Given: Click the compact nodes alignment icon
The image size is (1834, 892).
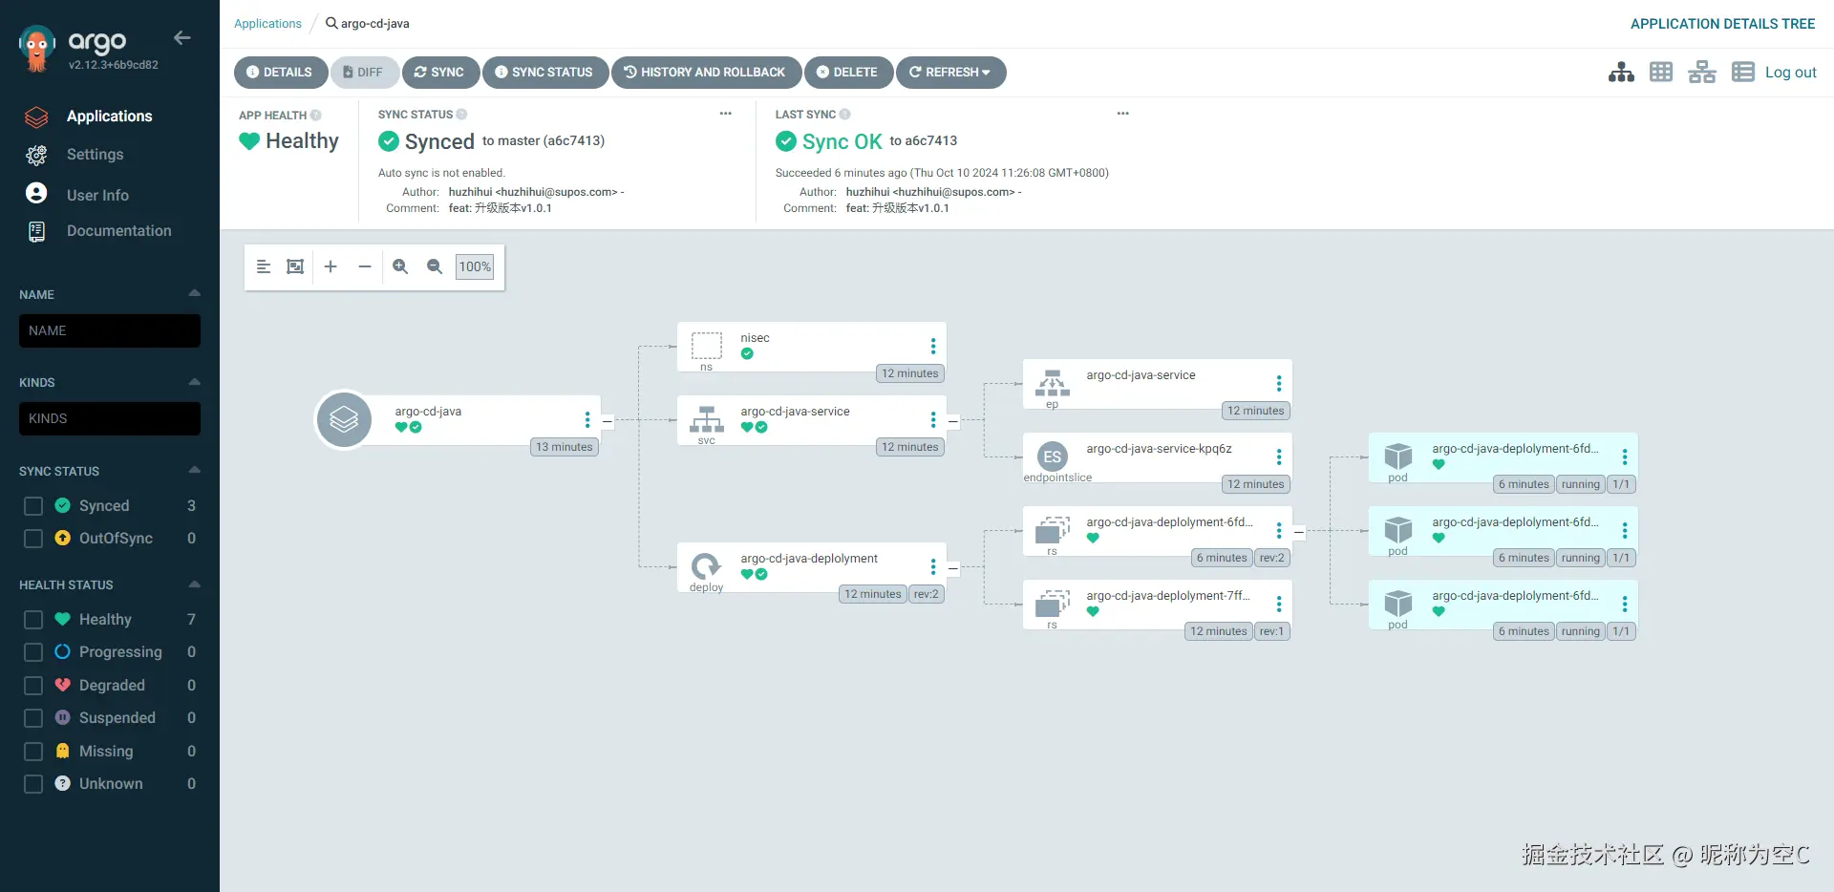Looking at the screenshot, I should click(x=264, y=267).
